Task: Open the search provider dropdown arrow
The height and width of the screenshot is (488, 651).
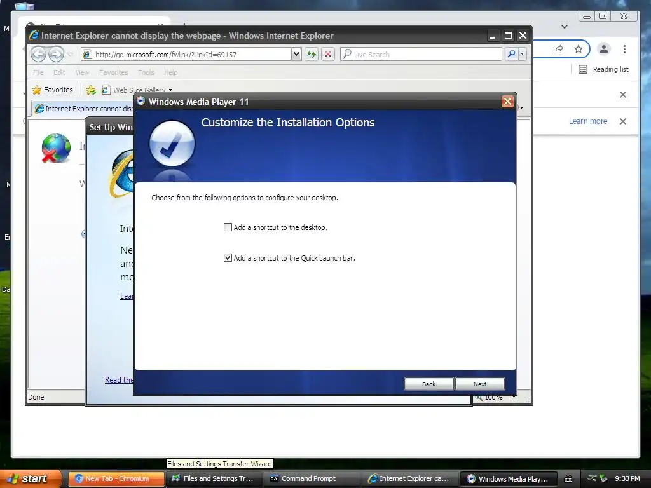Action: 523,54
